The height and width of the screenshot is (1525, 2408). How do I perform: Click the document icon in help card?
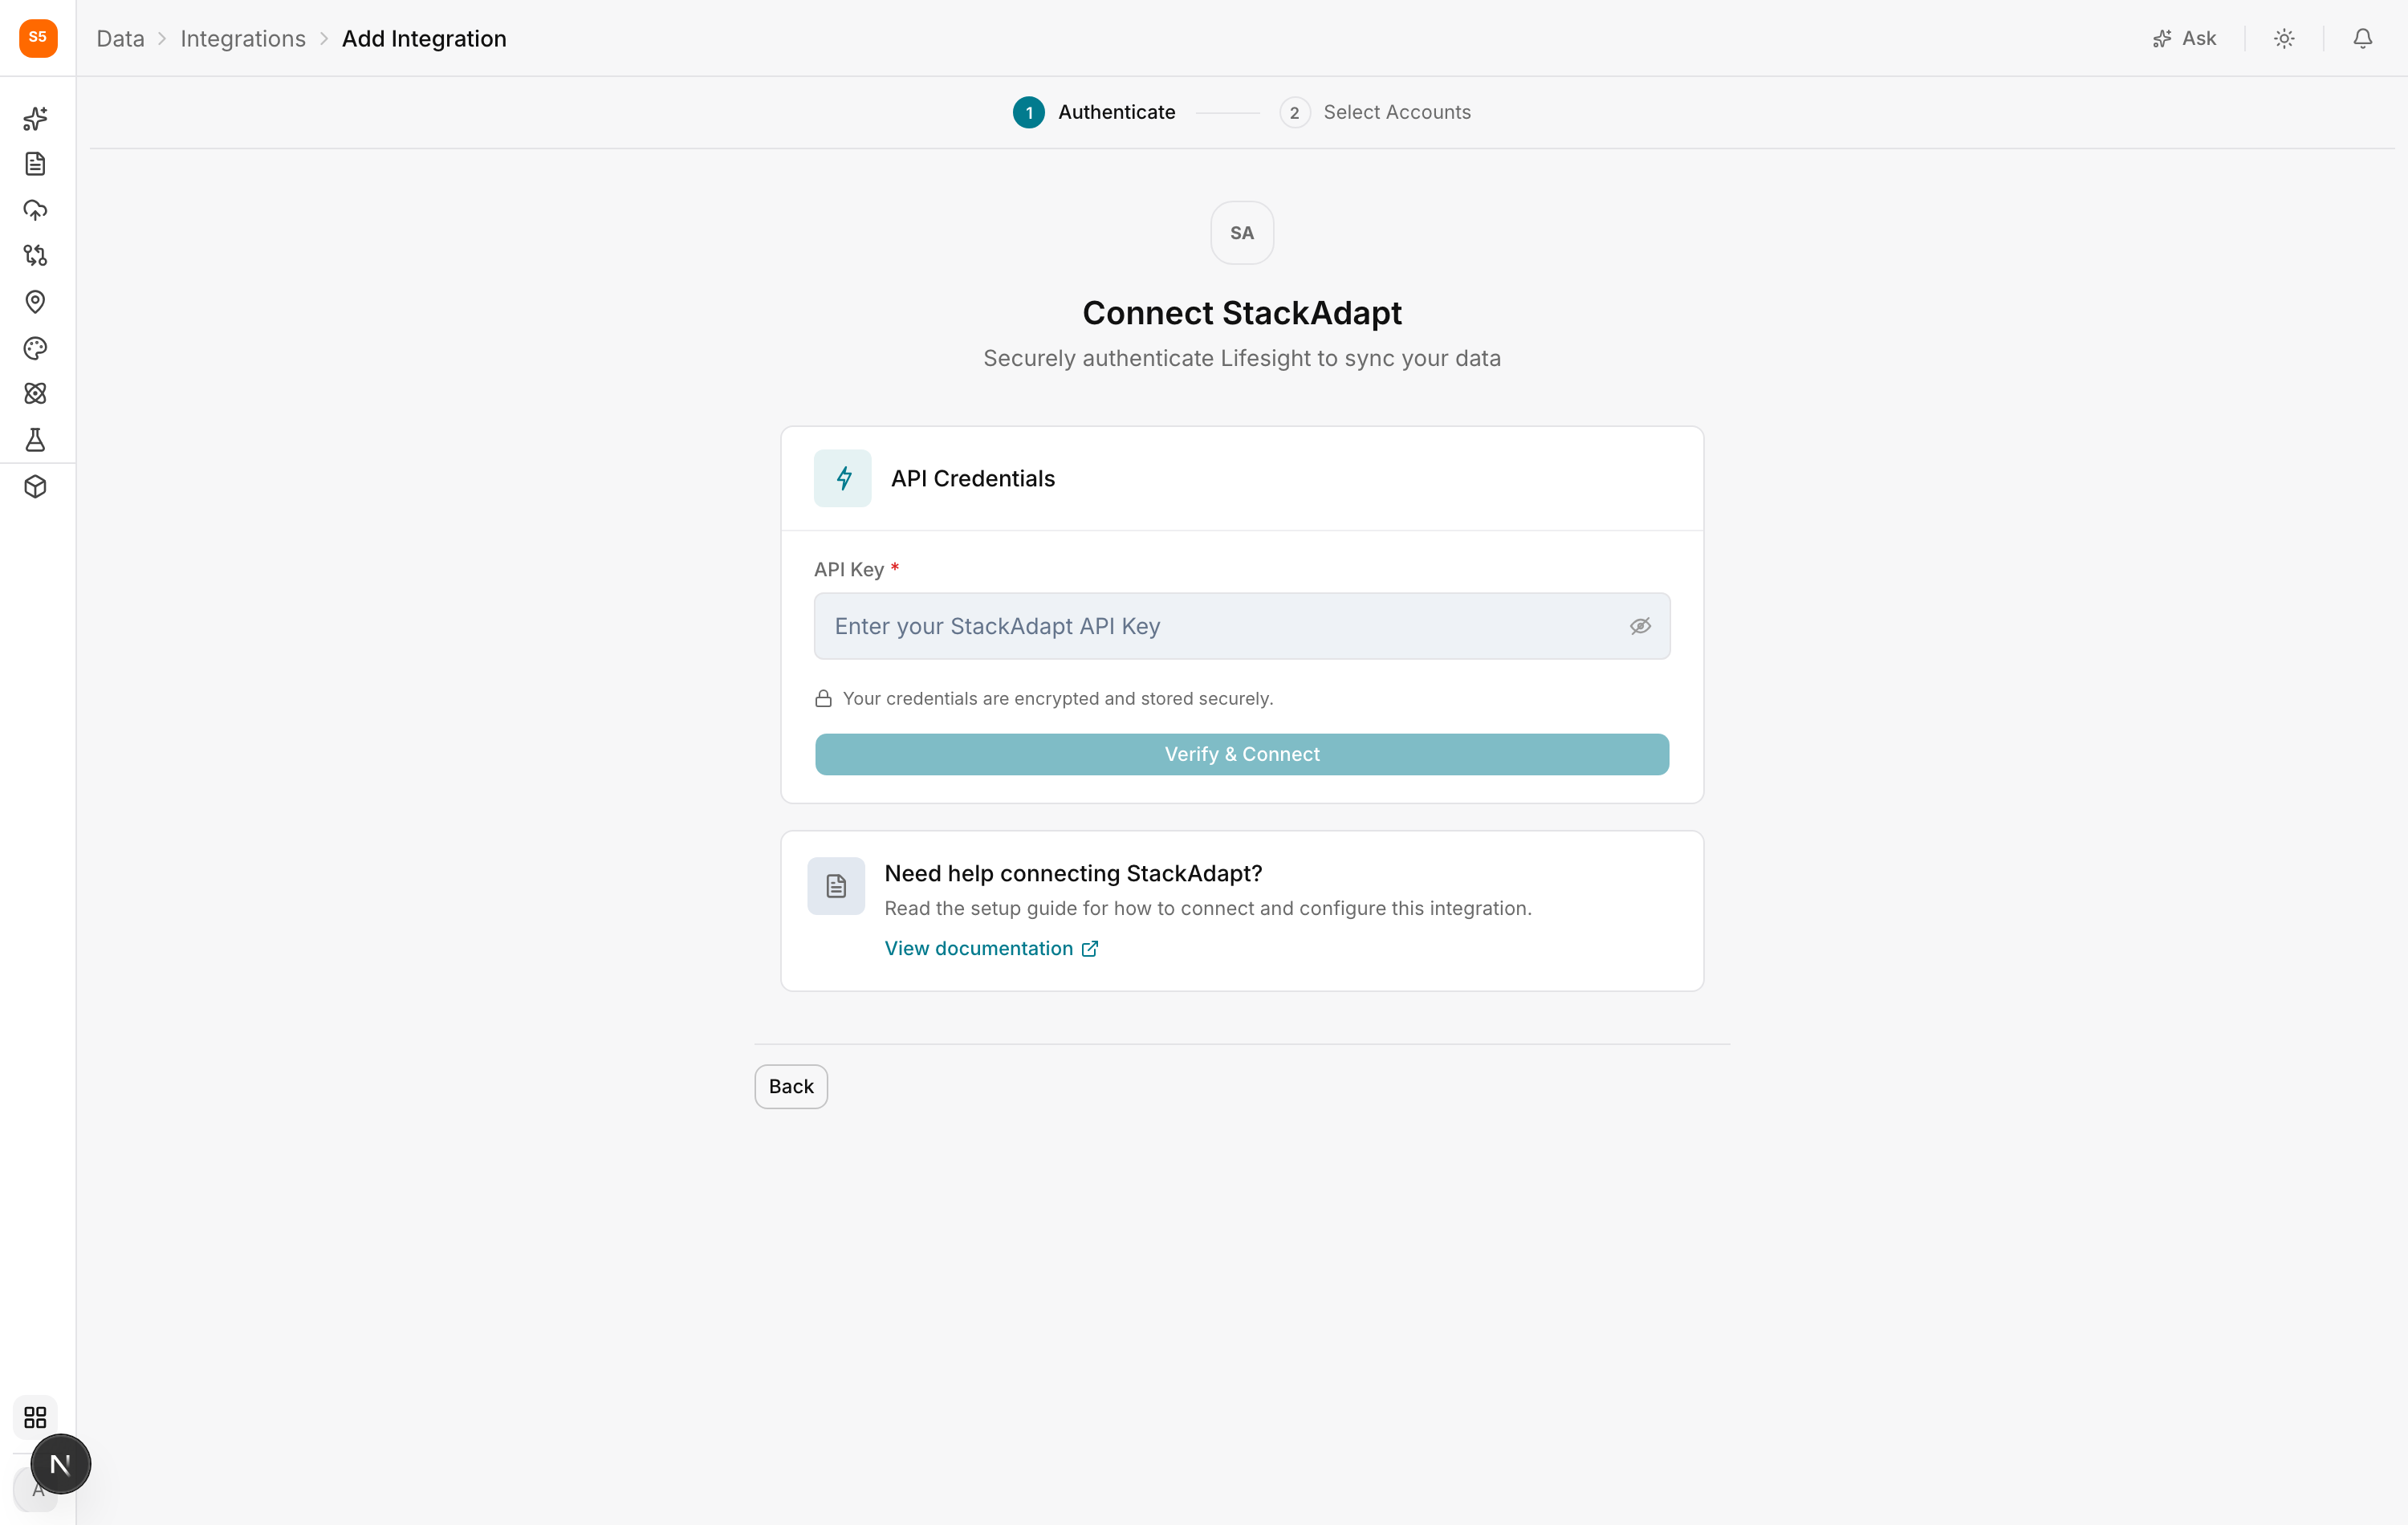[836, 886]
